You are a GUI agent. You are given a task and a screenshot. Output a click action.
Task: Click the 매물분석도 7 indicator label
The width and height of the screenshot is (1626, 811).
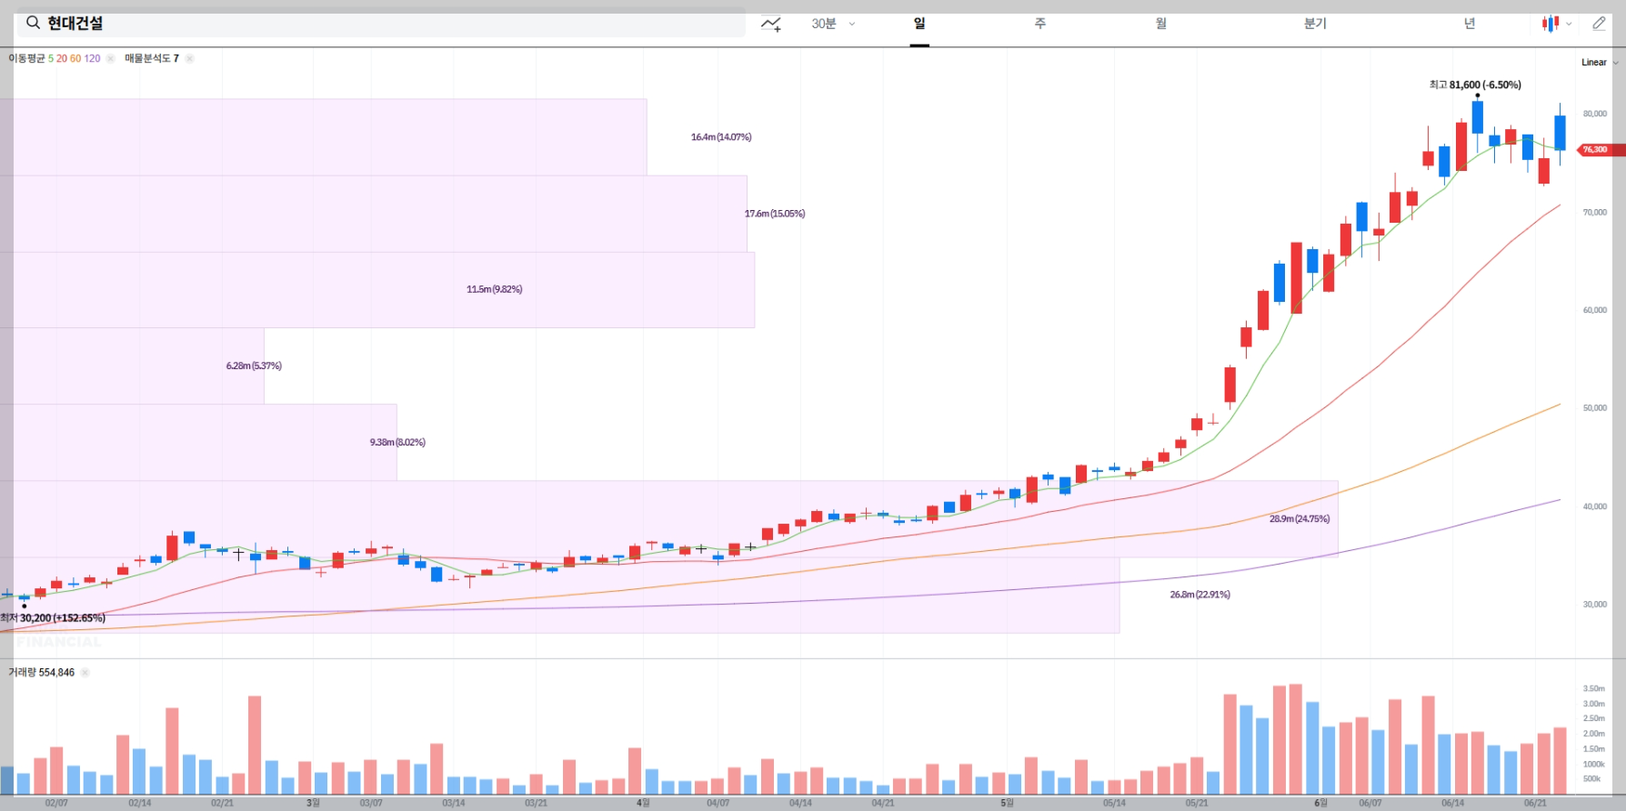[152, 58]
